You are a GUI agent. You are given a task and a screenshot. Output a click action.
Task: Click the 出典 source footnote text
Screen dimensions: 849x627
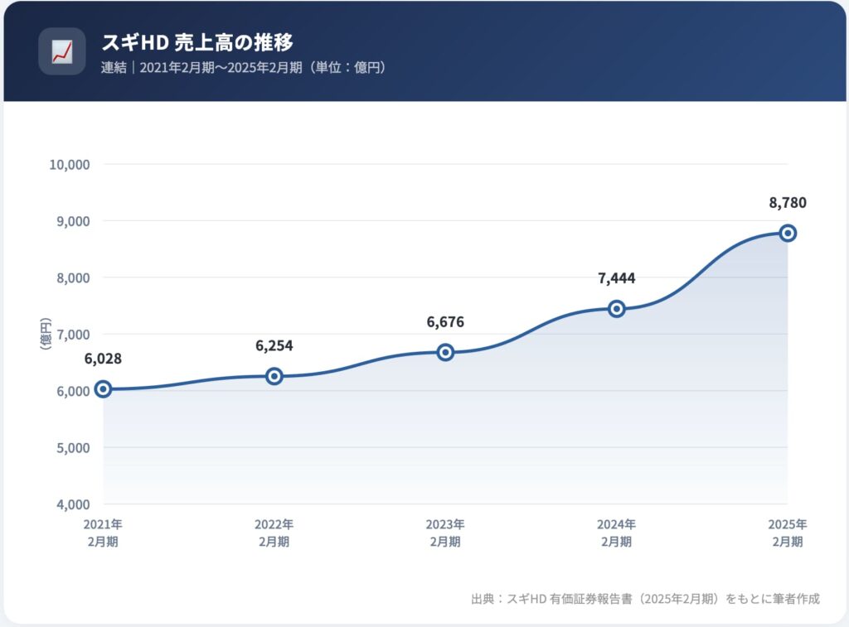pyautogui.click(x=645, y=599)
